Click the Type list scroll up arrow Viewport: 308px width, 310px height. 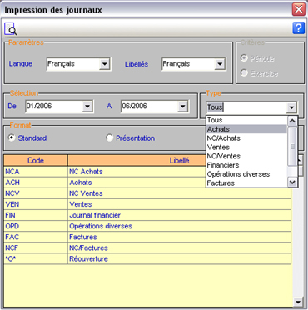pyautogui.click(x=292, y=121)
